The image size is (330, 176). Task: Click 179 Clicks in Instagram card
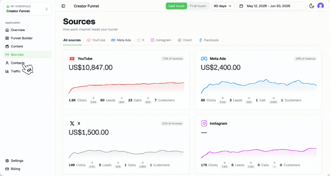point(209,165)
